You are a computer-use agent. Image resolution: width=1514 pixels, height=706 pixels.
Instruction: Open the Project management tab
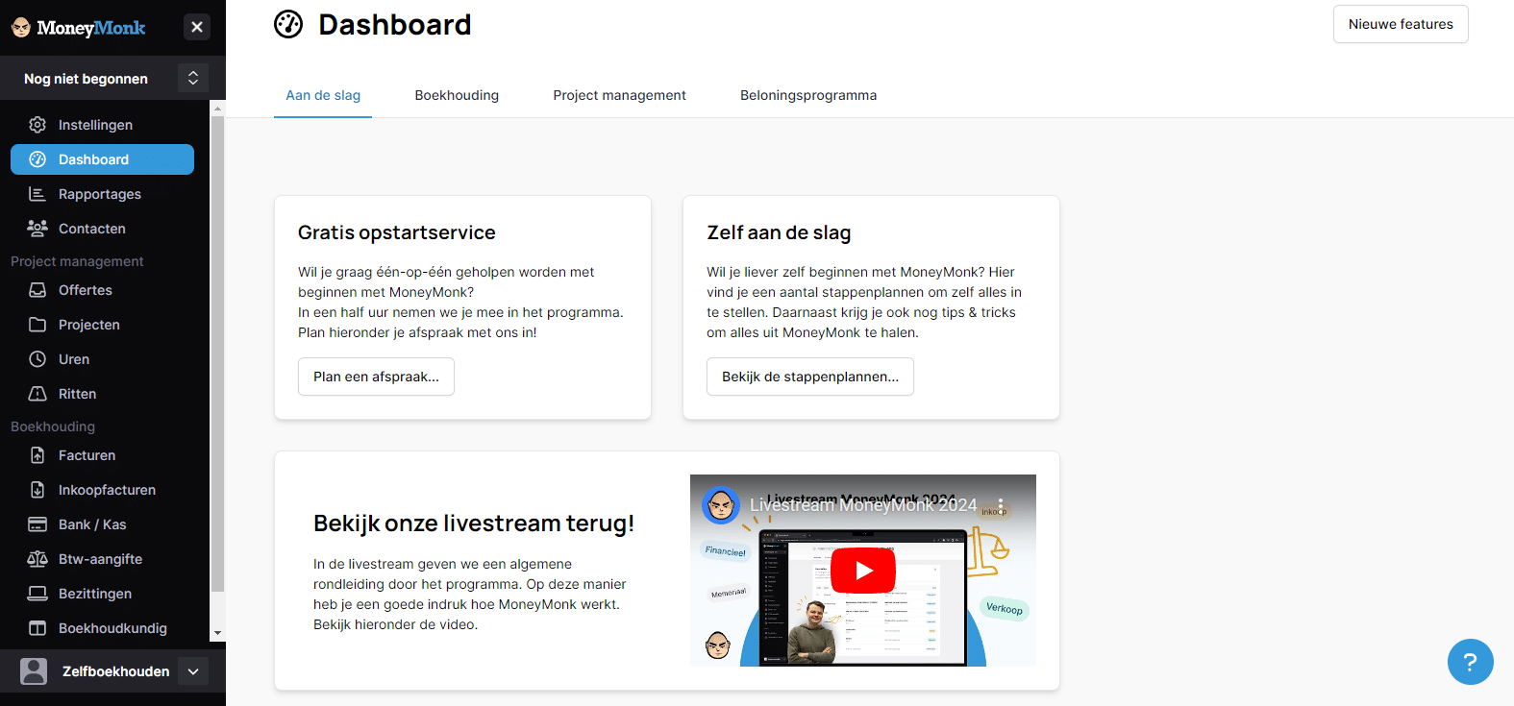[620, 95]
